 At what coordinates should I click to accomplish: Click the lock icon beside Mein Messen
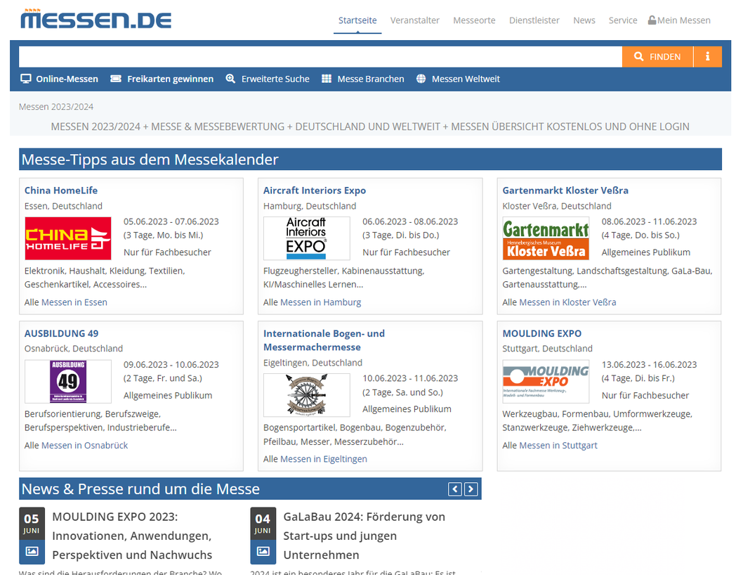[652, 20]
